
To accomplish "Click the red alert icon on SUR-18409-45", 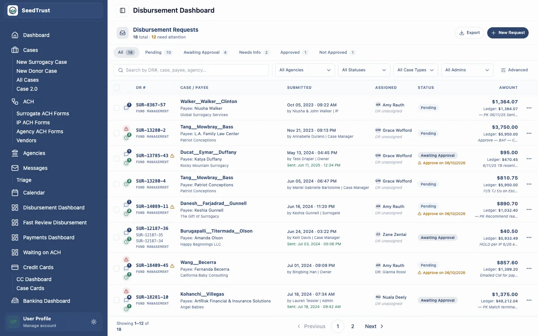I will pos(126,259).
